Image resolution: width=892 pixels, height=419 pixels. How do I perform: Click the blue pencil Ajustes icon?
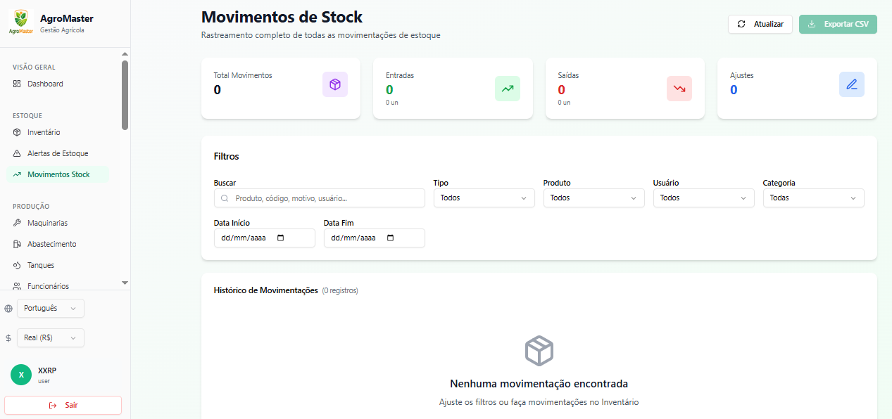[852, 84]
